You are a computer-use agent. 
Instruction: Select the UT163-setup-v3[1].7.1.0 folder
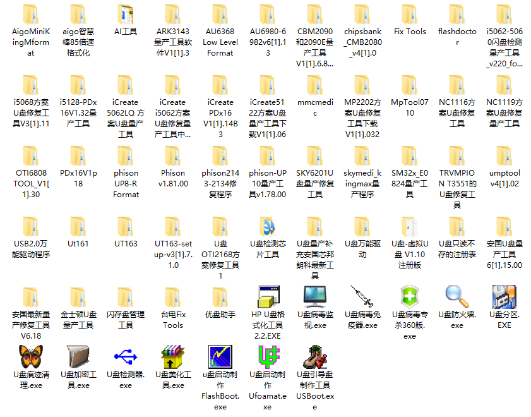(173, 226)
